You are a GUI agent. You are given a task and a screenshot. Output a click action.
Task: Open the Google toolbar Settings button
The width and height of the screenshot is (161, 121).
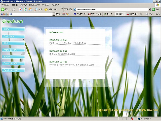click(150, 14)
